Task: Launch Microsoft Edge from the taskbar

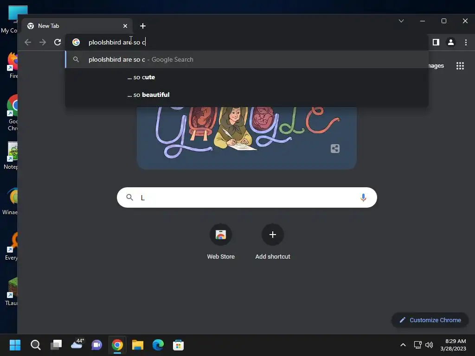Action: tap(158, 345)
